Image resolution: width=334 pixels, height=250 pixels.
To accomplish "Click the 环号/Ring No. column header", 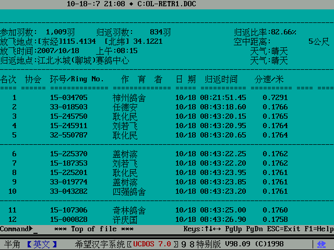I will [x=77, y=79].
